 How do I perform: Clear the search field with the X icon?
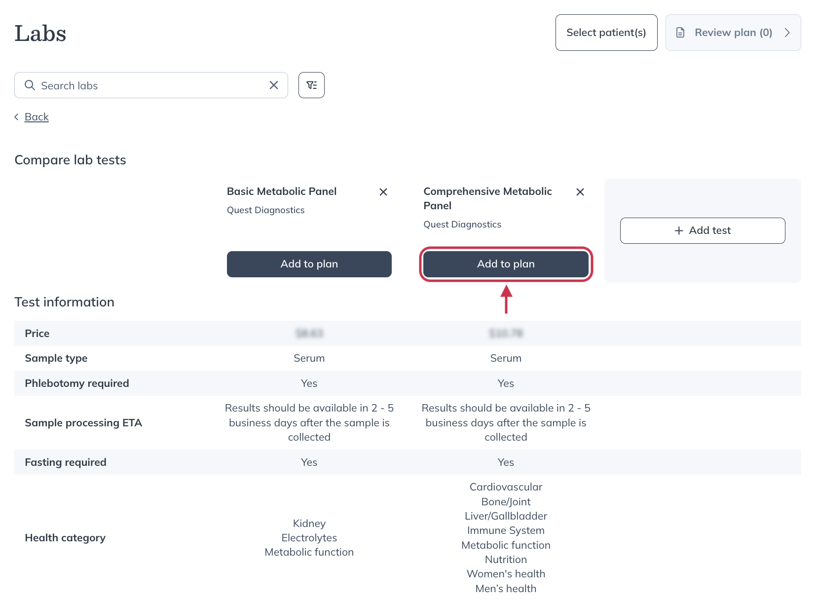point(273,85)
